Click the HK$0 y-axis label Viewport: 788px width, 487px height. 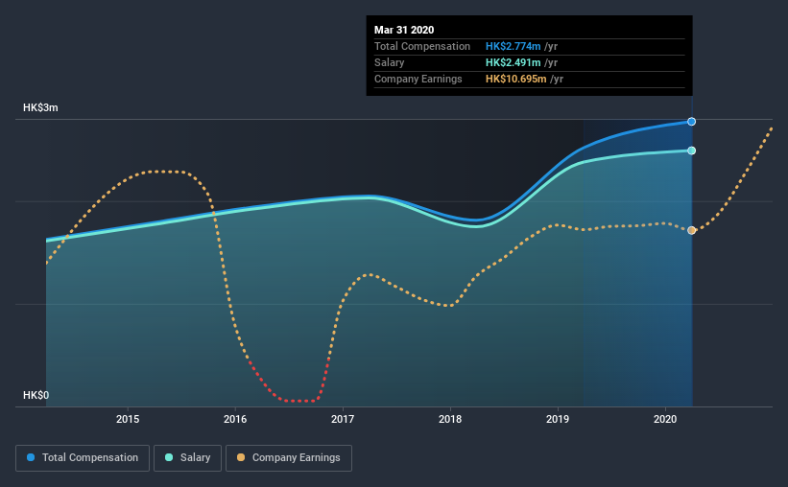click(x=36, y=396)
